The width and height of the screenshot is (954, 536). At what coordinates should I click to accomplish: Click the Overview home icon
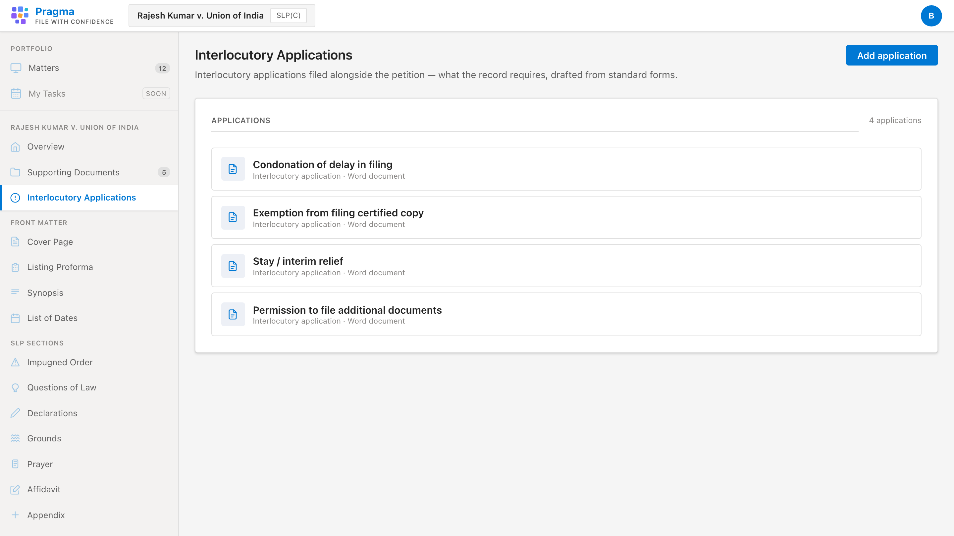(15, 147)
